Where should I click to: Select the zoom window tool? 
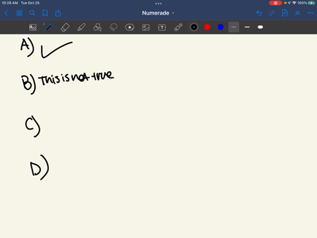(x=33, y=27)
